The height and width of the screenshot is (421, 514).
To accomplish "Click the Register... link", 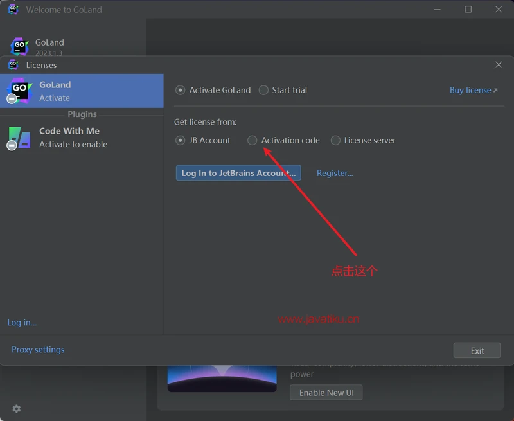I will pyautogui.click(x=335, y=173).
